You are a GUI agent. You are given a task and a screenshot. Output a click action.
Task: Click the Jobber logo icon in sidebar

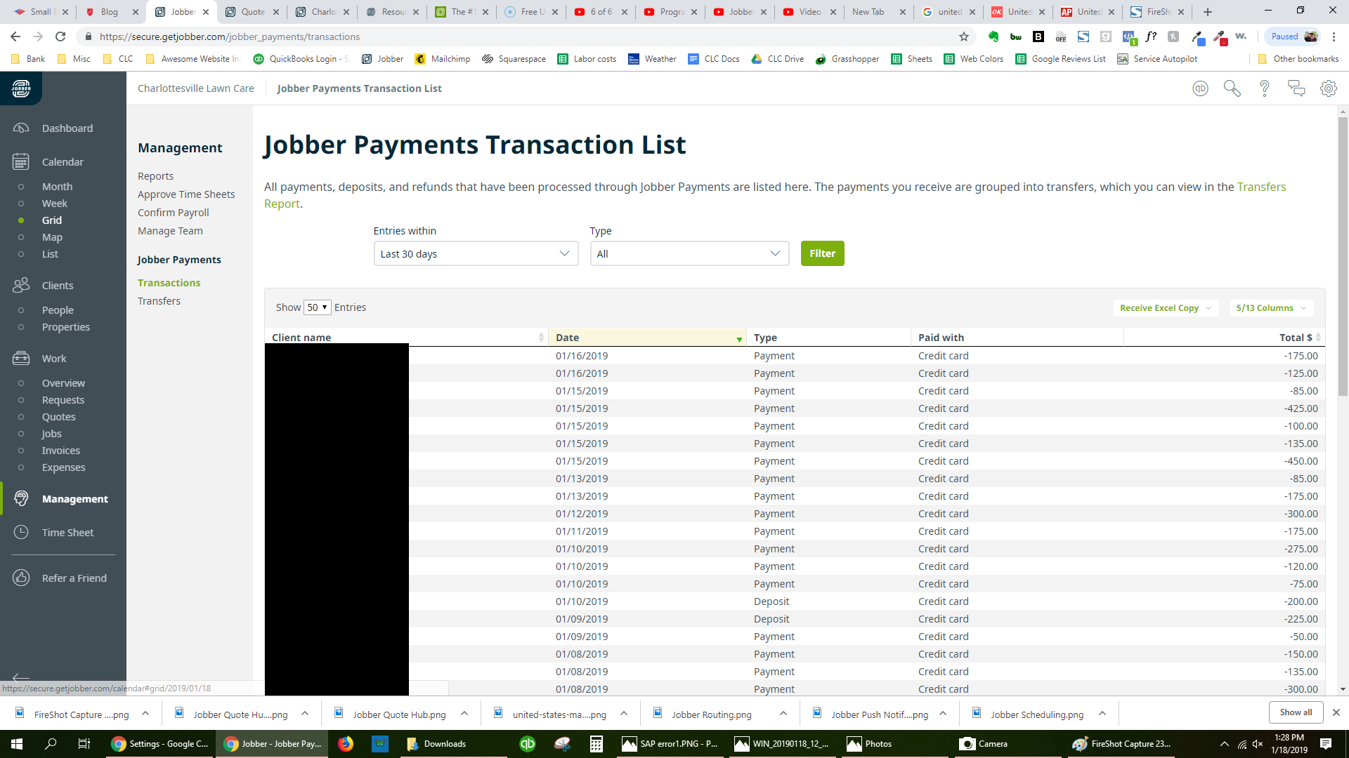coord(21,88)
